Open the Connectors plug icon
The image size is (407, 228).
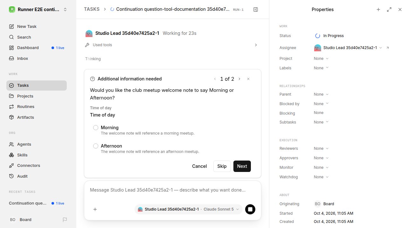pyautogui.click(x=11, y=166)
